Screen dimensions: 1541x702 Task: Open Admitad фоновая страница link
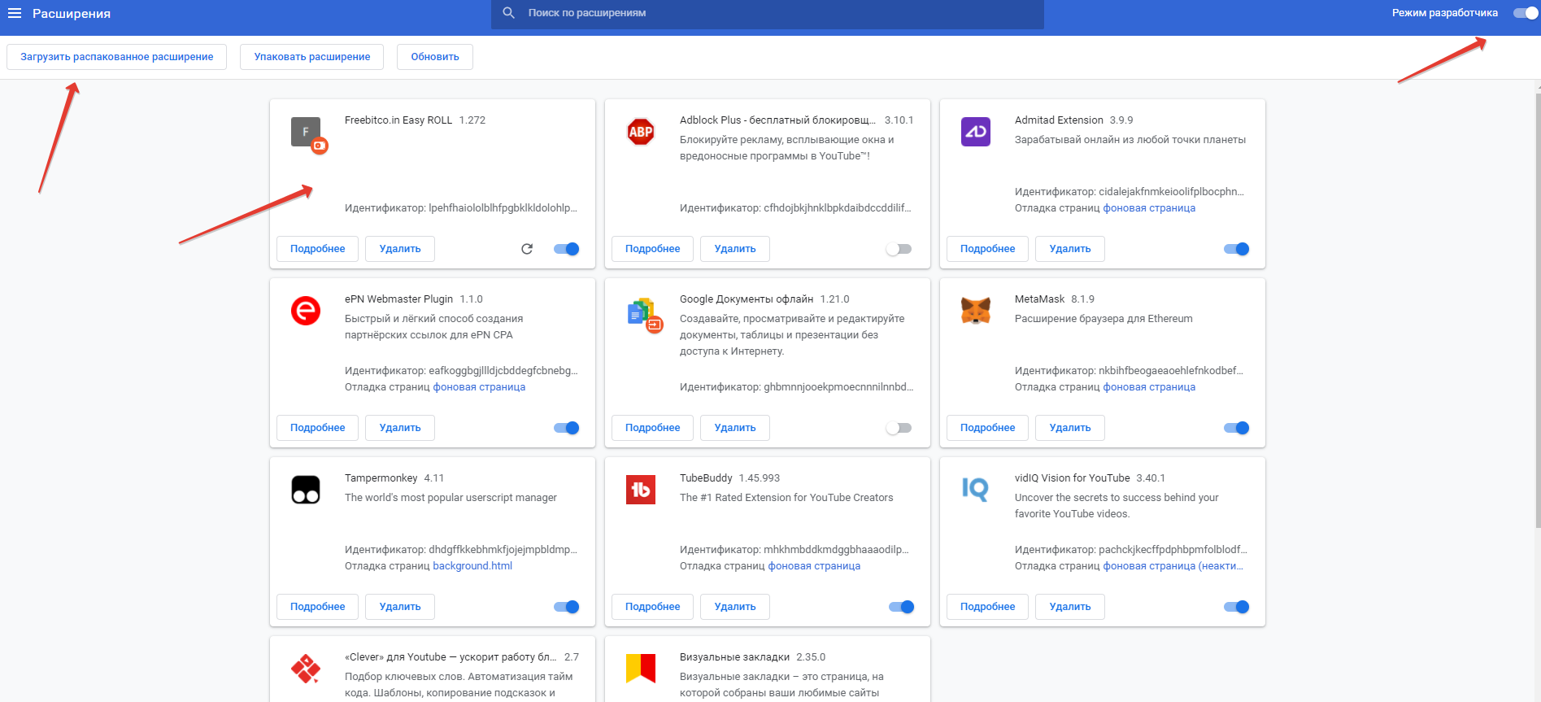pyautogui.click(x=1149, y=208)
